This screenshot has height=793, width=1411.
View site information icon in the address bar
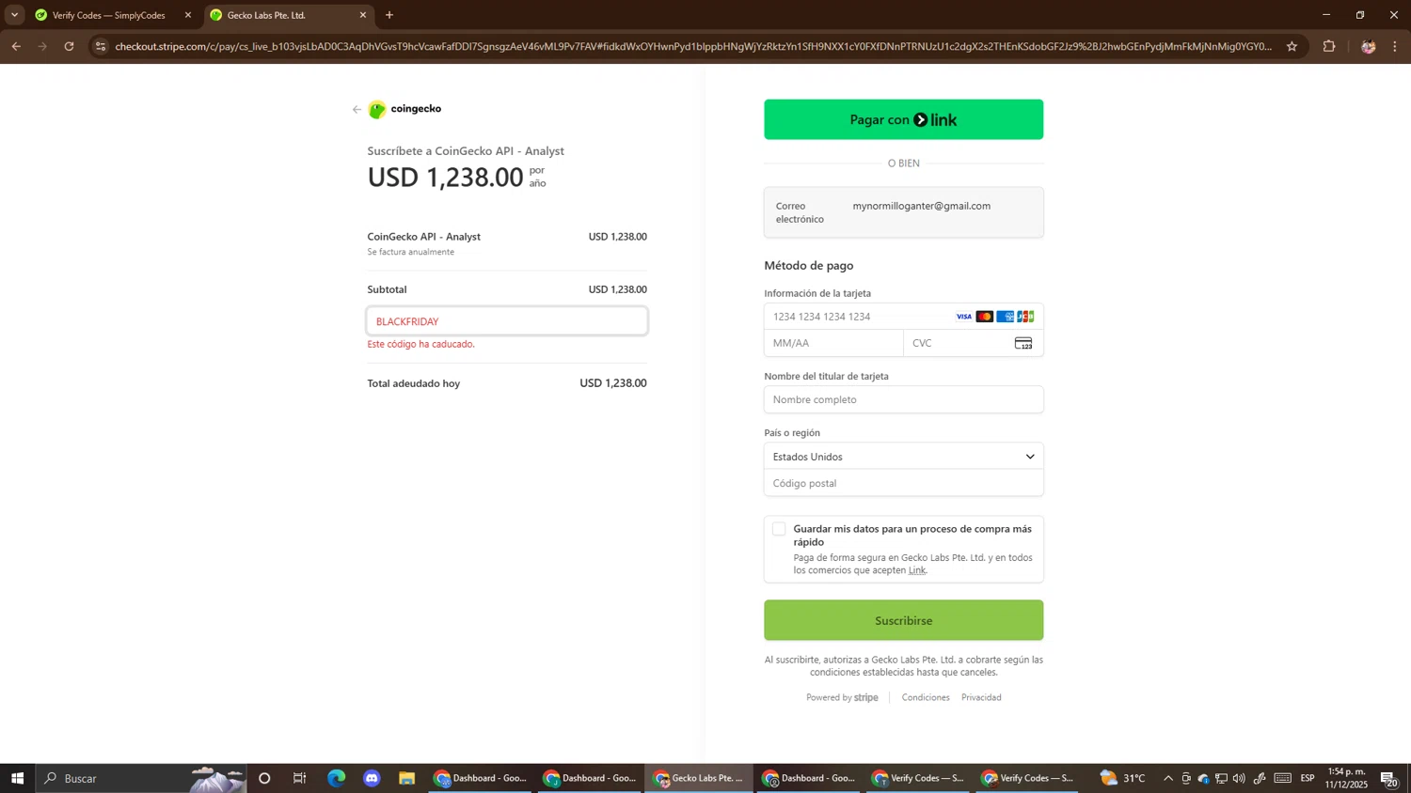tap(101, 46)
